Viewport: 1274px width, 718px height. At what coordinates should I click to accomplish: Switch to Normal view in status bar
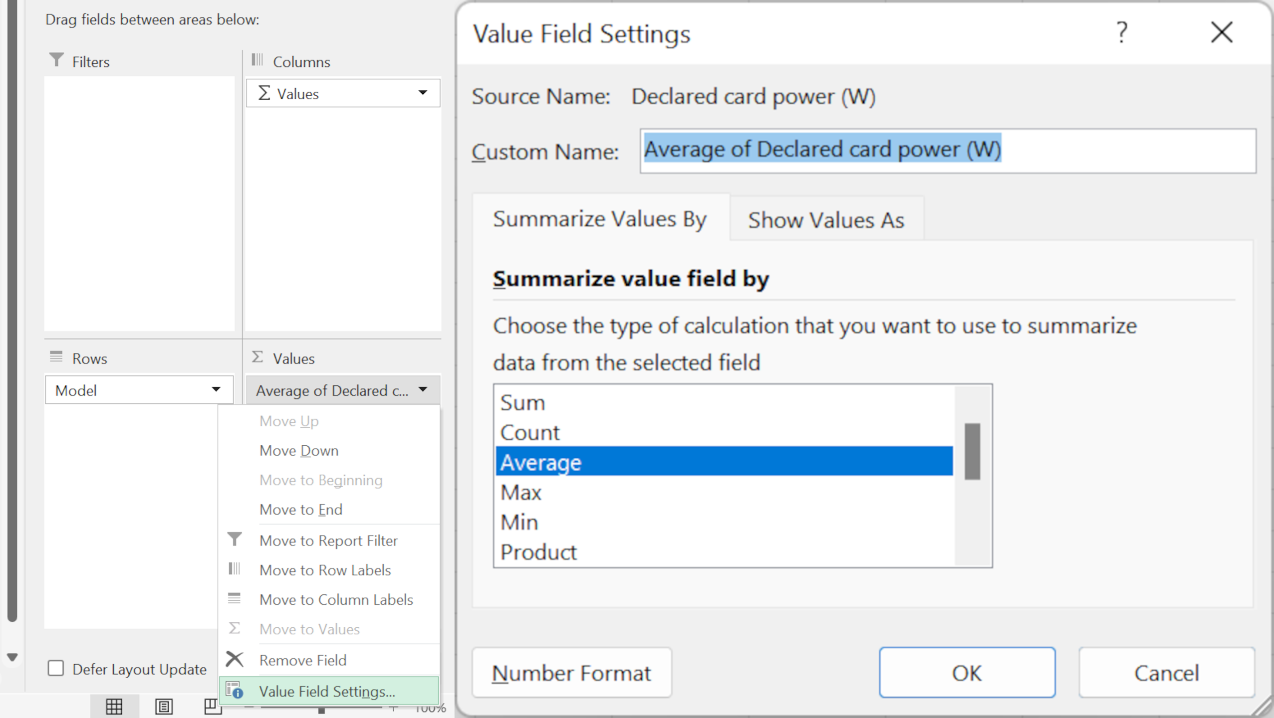pyautogui.click(x=114, y=706)
